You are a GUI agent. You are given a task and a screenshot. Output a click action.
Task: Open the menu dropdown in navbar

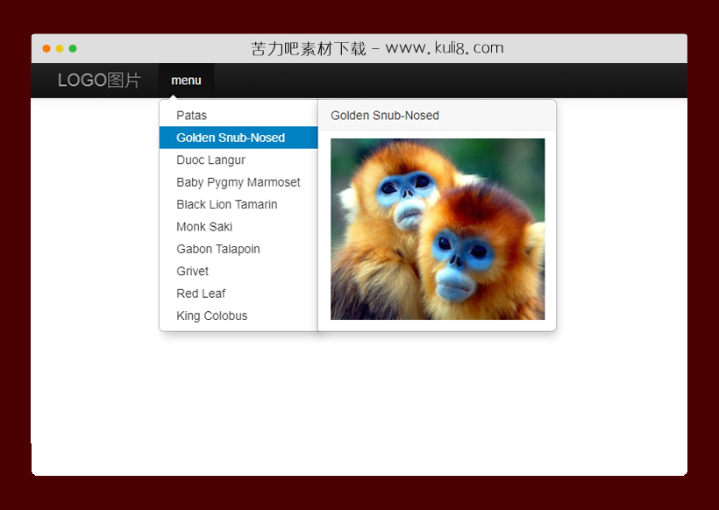point(186,81)
